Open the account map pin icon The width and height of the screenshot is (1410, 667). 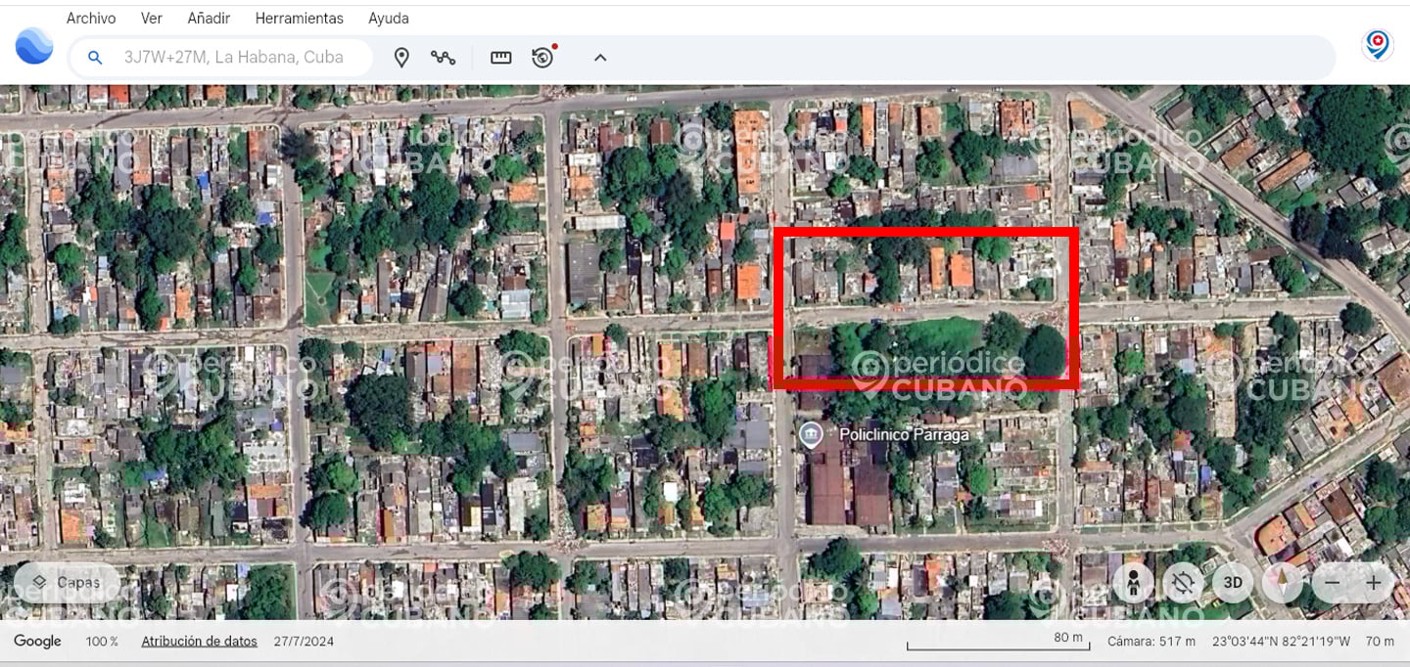1378,45
